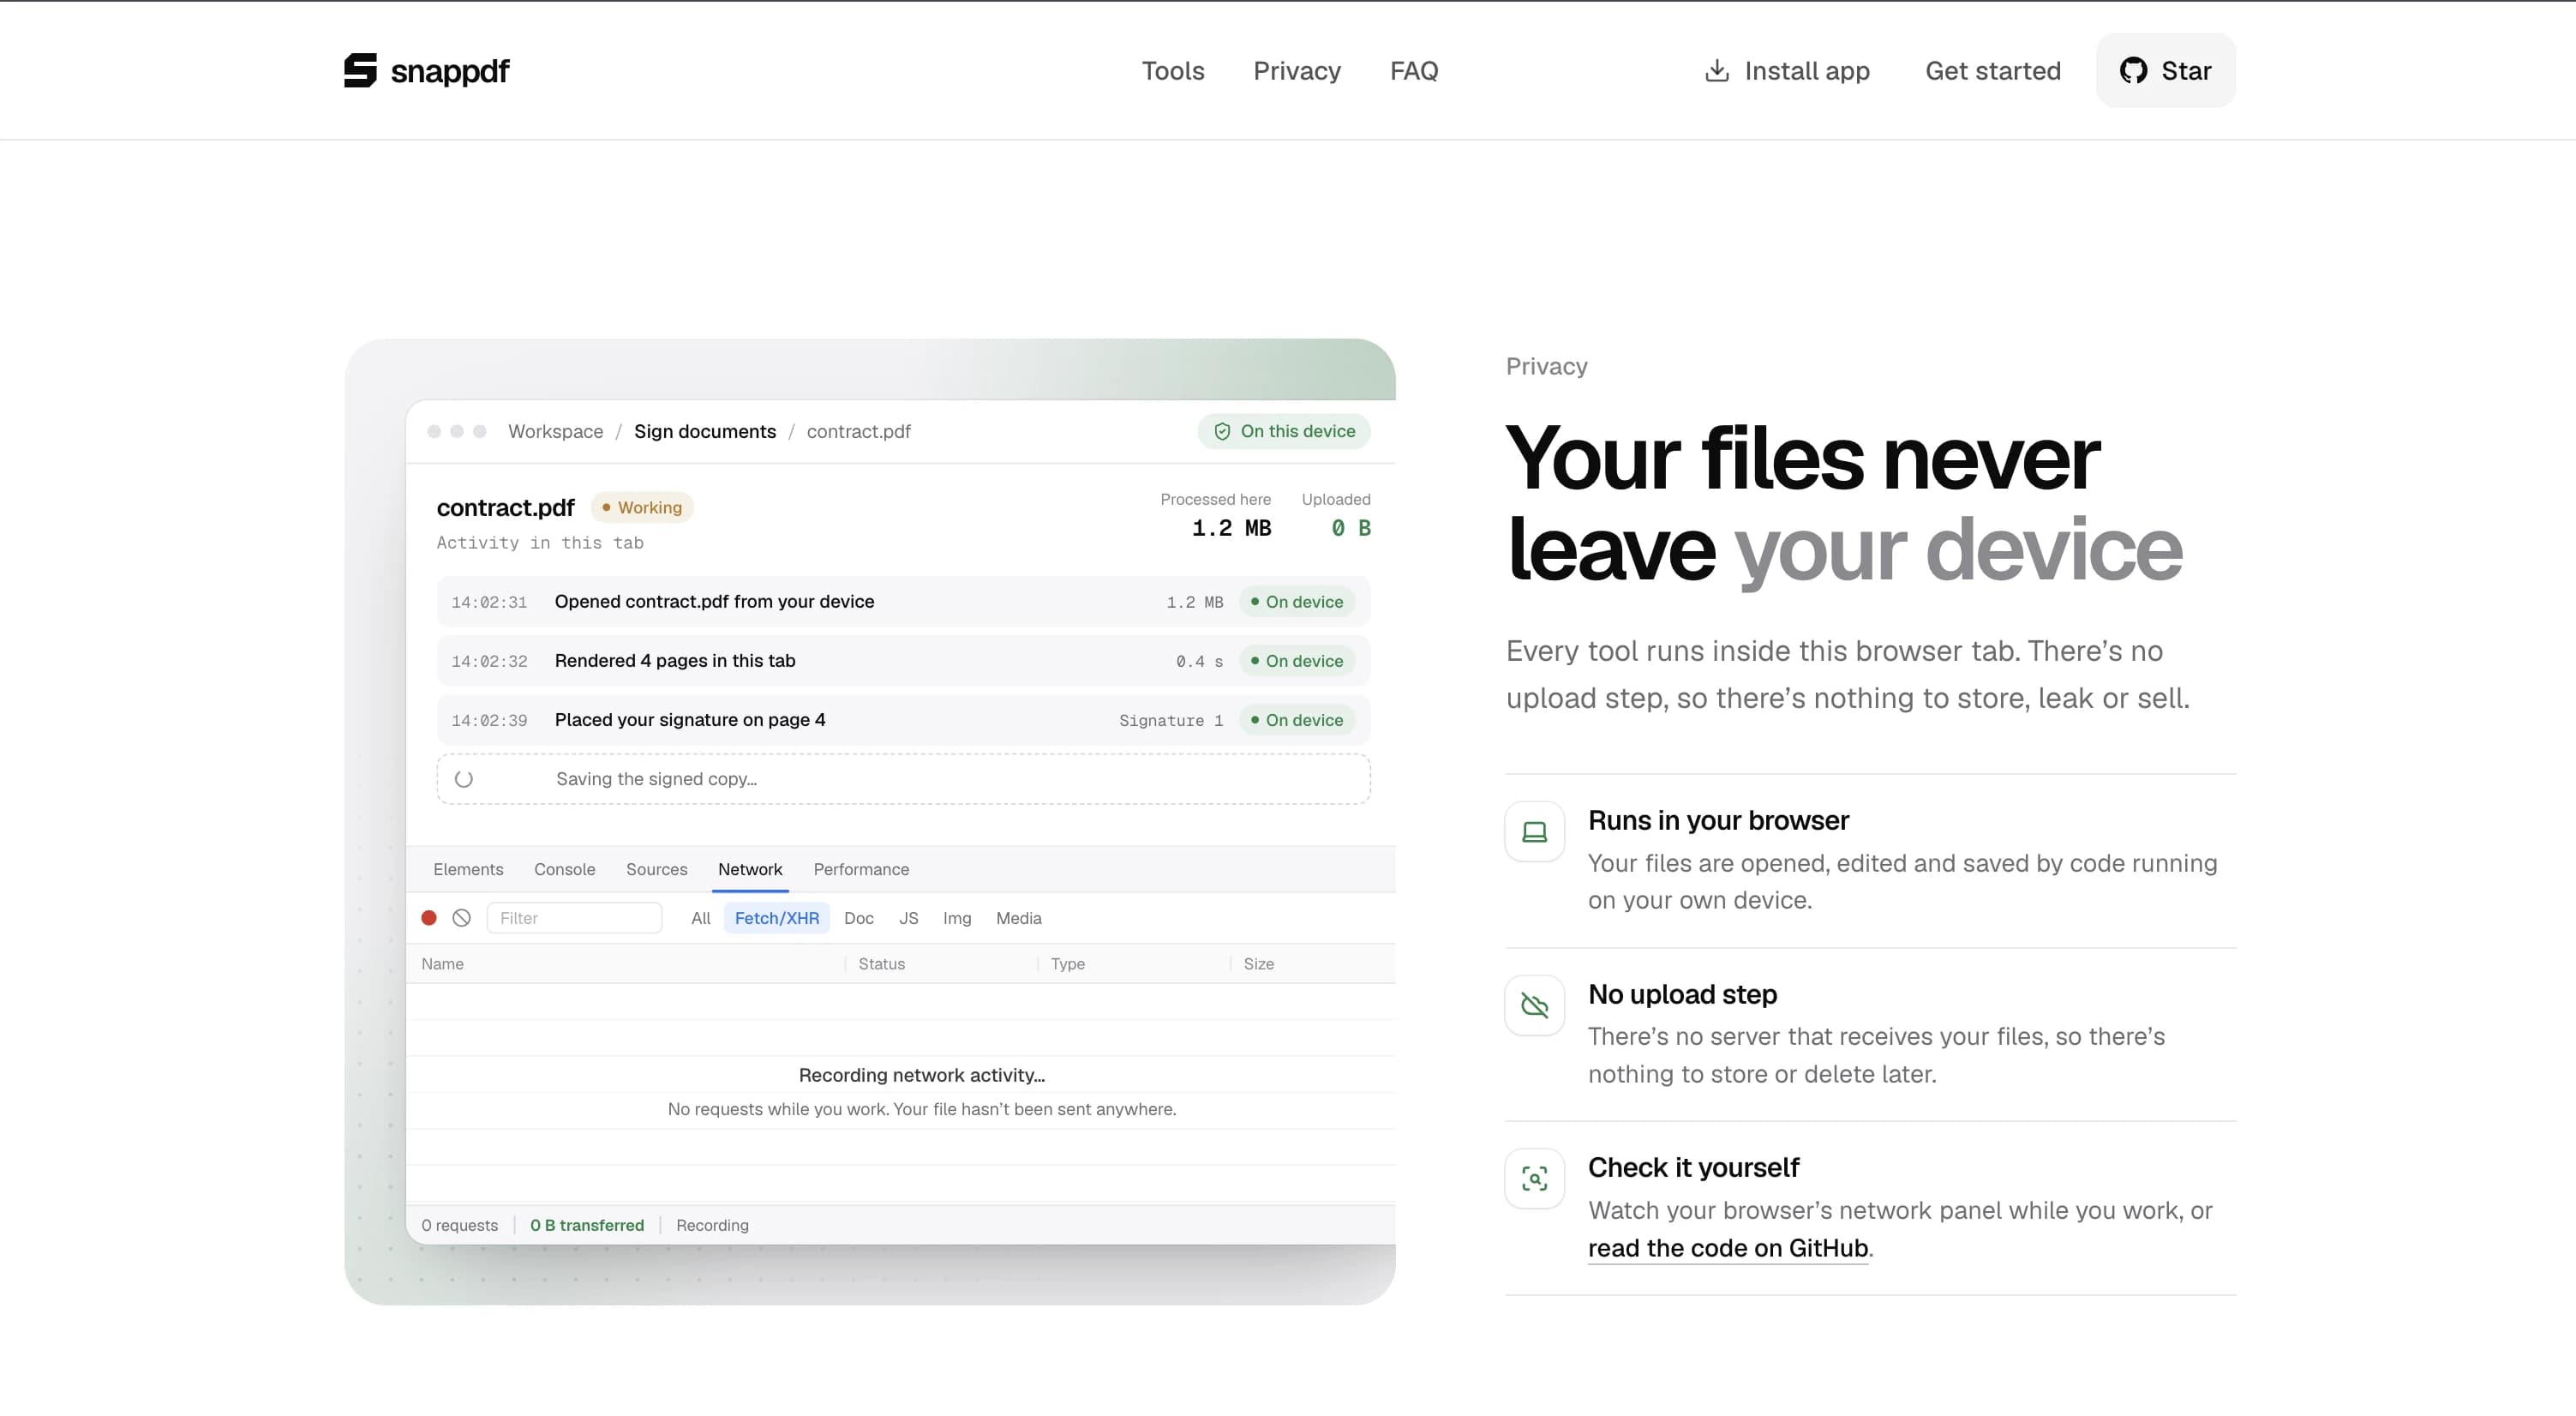Image resolution: width=2576 pixels, height=1416 pixels.
Task: Go to the FAQ nav item
Action: [1414, 70]
